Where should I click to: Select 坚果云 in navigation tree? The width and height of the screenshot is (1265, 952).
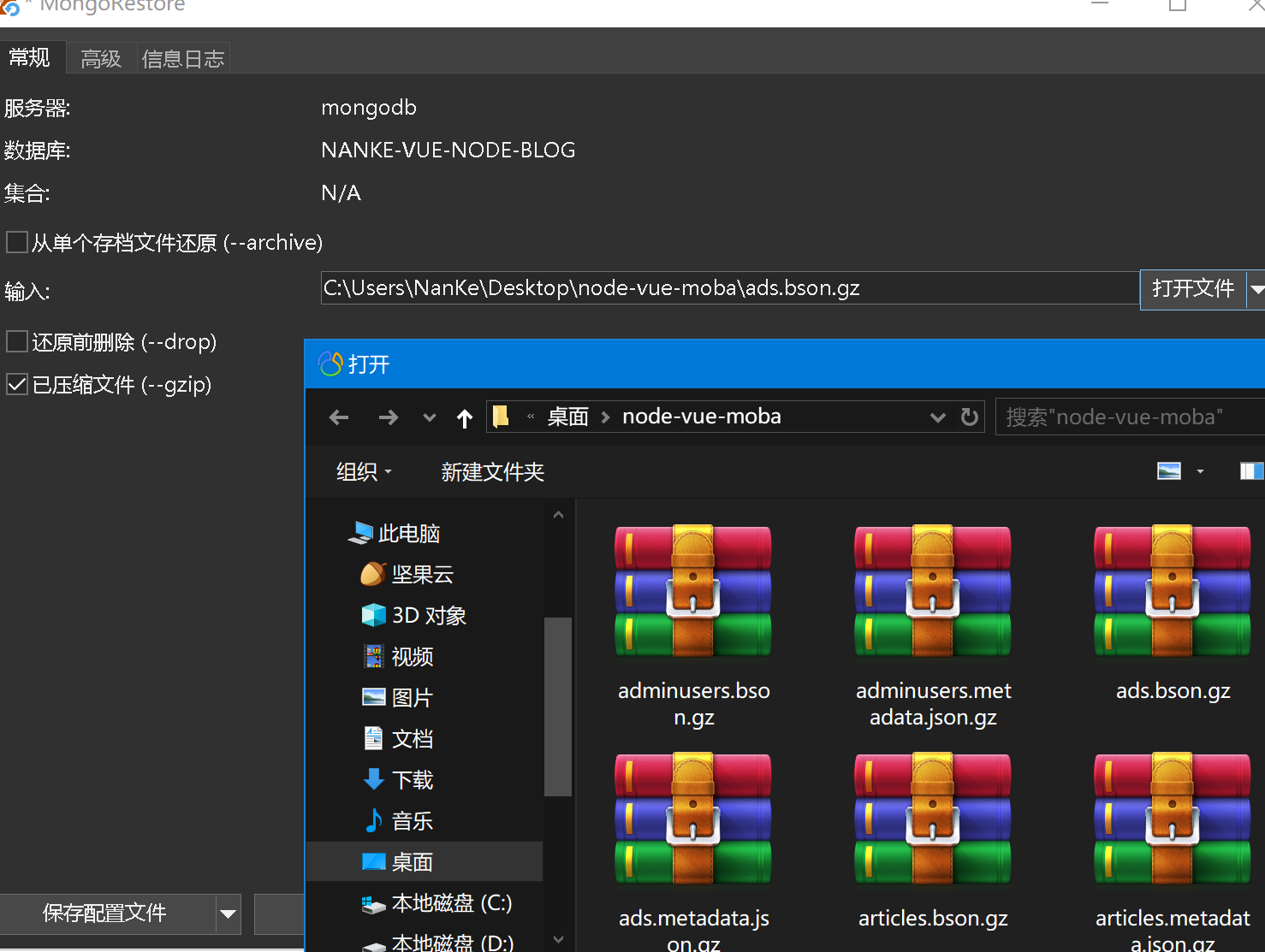(407, 574)
